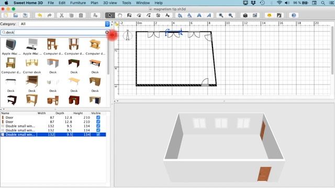Select the highlighted Double small win... row
This screenshot has width=335, height=188.
(53, 135)
